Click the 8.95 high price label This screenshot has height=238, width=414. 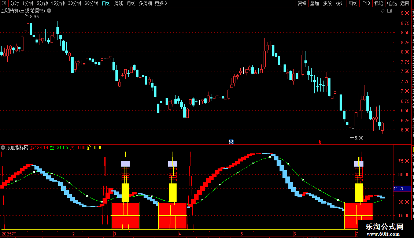tap(34, 17)
